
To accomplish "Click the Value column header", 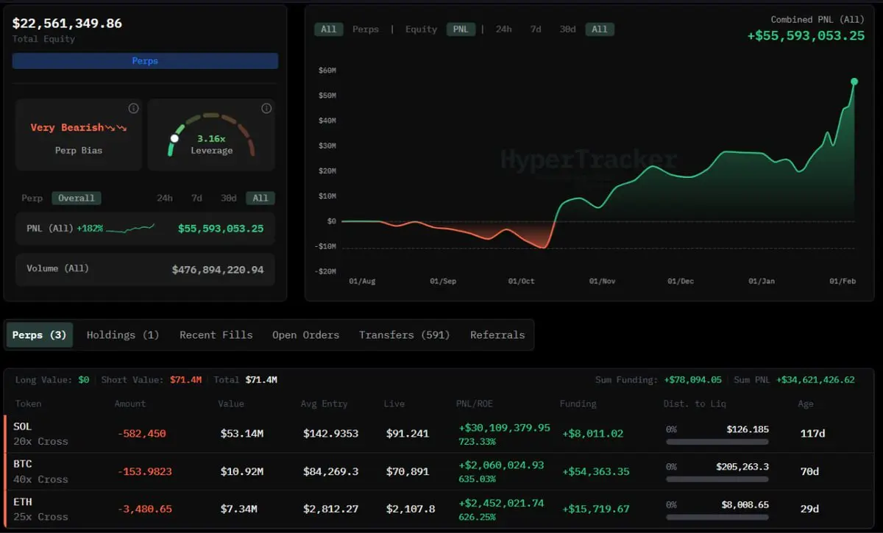I will tap(230, 404).
